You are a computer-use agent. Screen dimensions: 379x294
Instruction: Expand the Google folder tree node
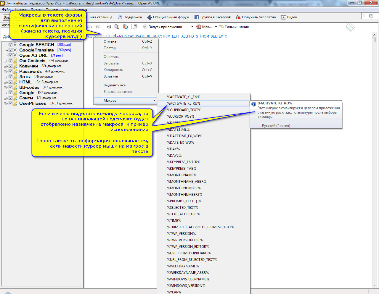tap(5, 93)
